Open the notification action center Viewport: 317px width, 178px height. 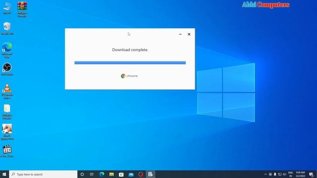tap(312, 175)
